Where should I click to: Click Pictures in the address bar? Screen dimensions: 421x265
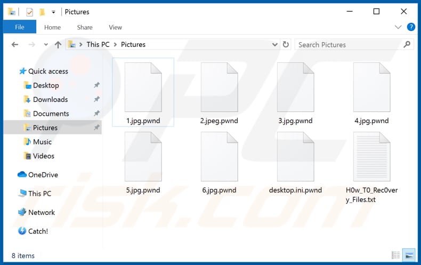[133, 44]
